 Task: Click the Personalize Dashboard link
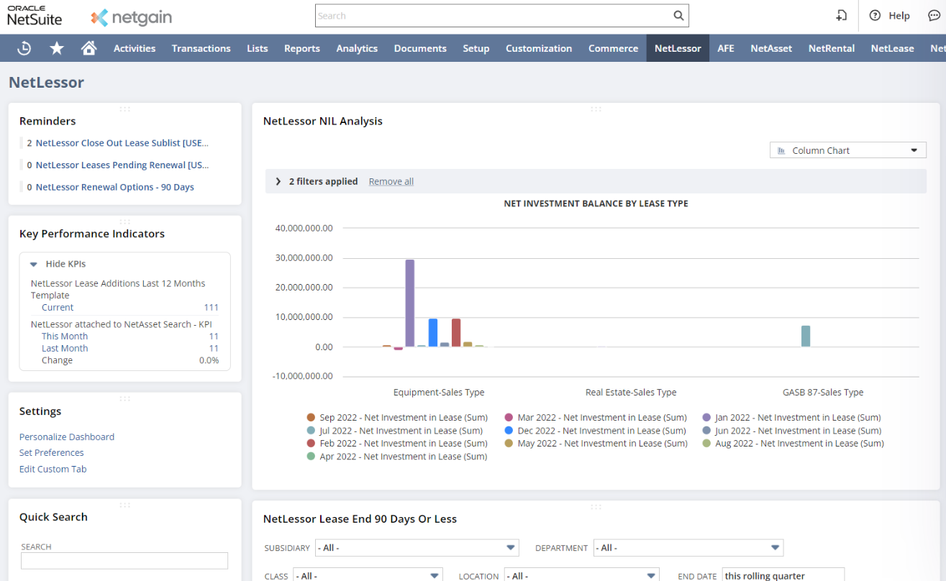pyautogui.click(x=67, y=437)
